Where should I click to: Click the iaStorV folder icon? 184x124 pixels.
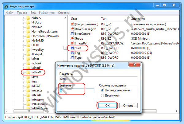point(28,72)
